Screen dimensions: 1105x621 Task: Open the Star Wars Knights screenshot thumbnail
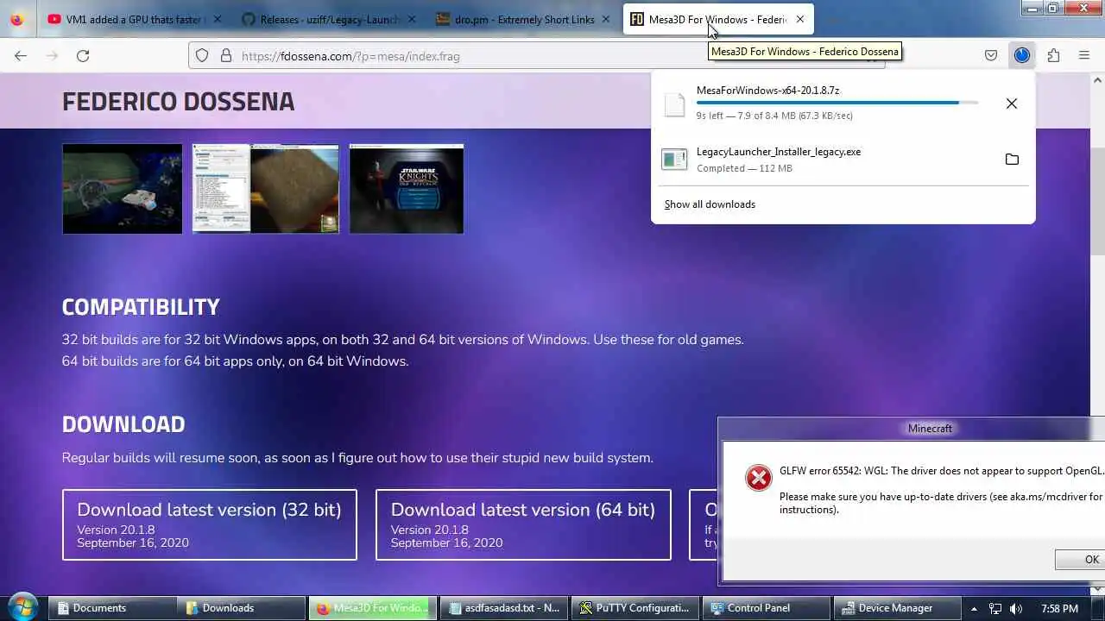406,189
